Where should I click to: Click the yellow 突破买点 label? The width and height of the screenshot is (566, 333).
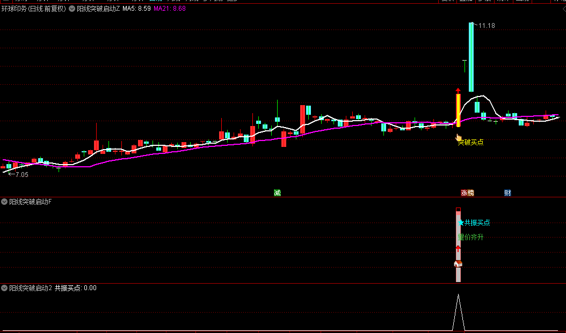pyautogui.click(x=471, y=142)
